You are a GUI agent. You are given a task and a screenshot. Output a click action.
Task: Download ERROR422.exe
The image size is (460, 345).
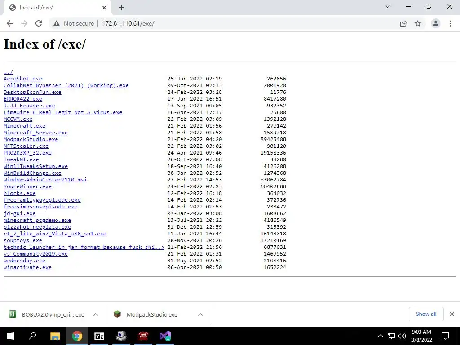23,99
